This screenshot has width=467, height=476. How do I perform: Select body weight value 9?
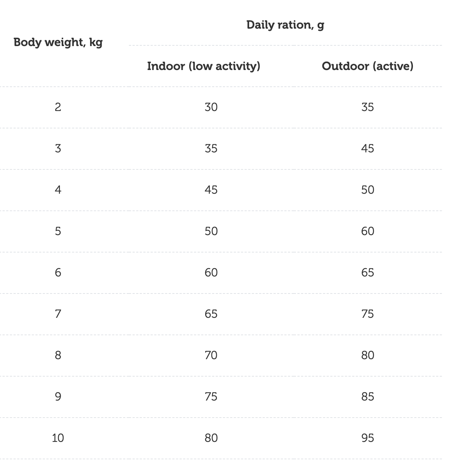click(x=58, y=397)
